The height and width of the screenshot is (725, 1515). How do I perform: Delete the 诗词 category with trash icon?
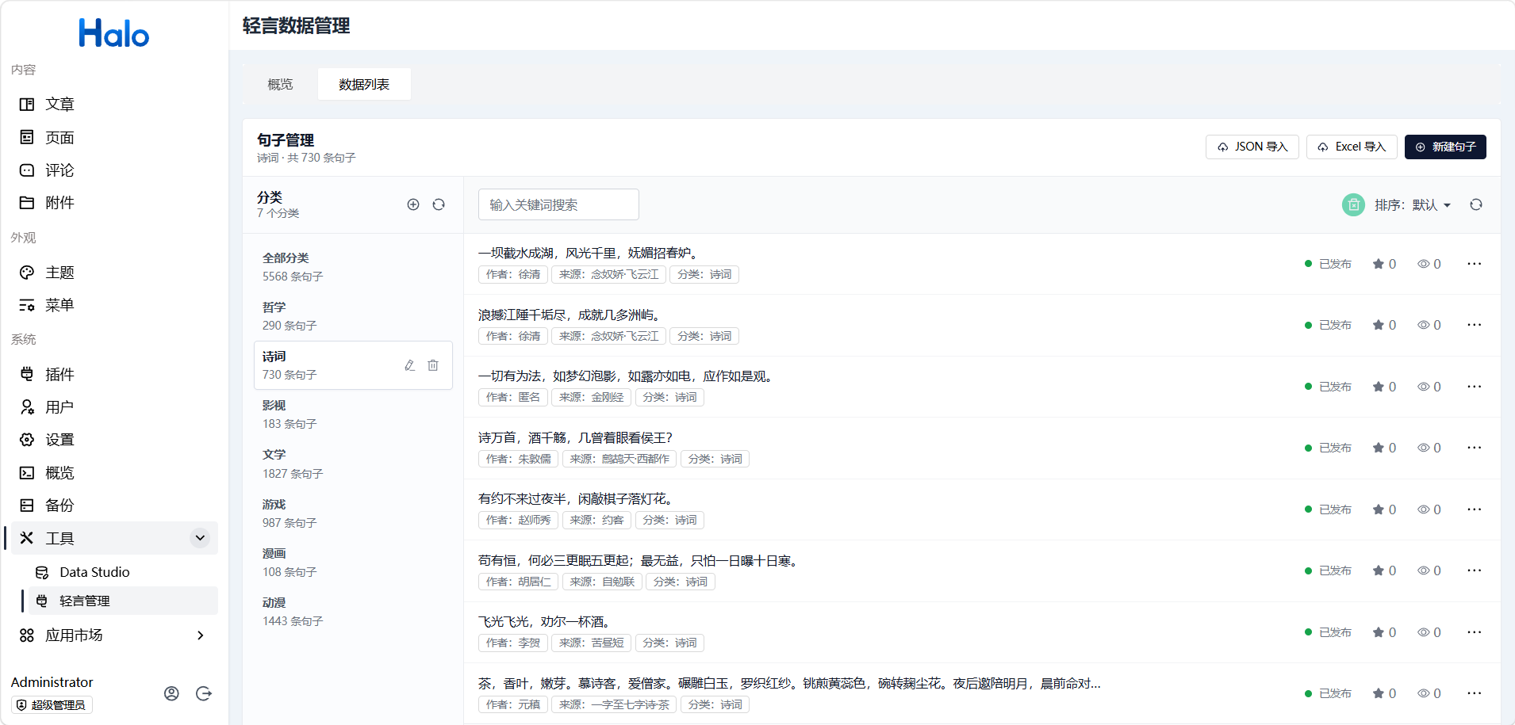(433, 365)
